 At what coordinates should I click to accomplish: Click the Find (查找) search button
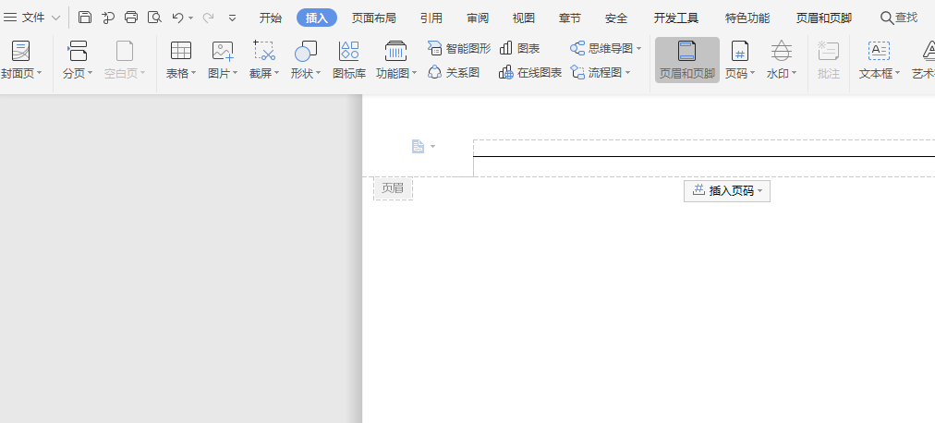click(899, 18)
